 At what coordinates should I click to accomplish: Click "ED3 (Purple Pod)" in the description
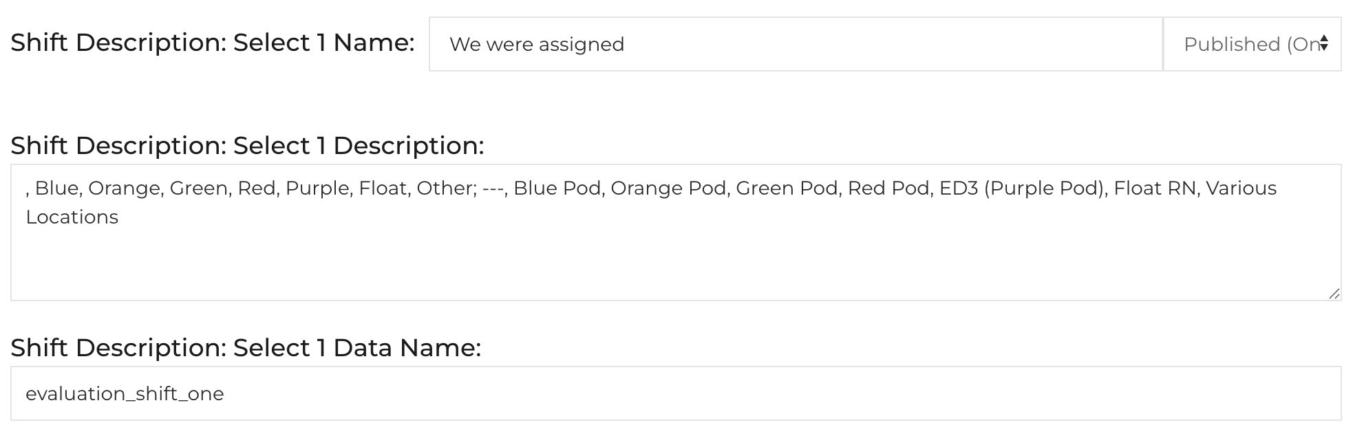coord(1021,188)
